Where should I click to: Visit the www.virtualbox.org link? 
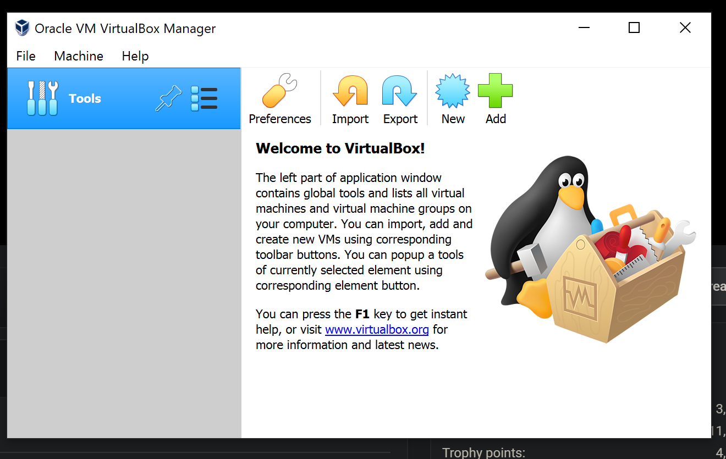click(x=377, y=330)
